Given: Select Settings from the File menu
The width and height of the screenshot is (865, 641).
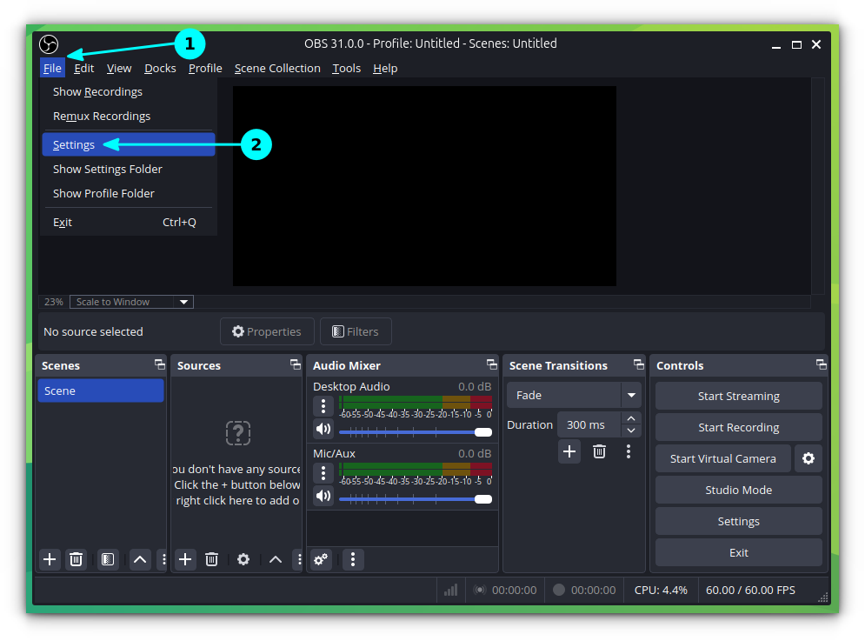Looking at the screenshot, I should pos(73,144).
